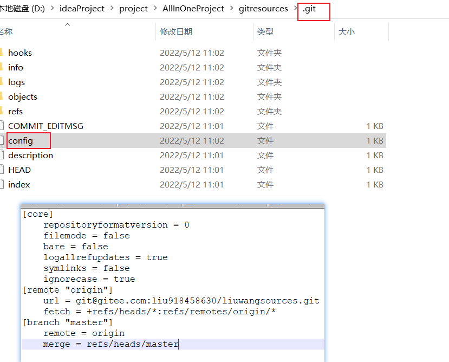This screenshot has width=449, height=362.
Task: Select the HEAD file
Action: click(x=19, y=170)
